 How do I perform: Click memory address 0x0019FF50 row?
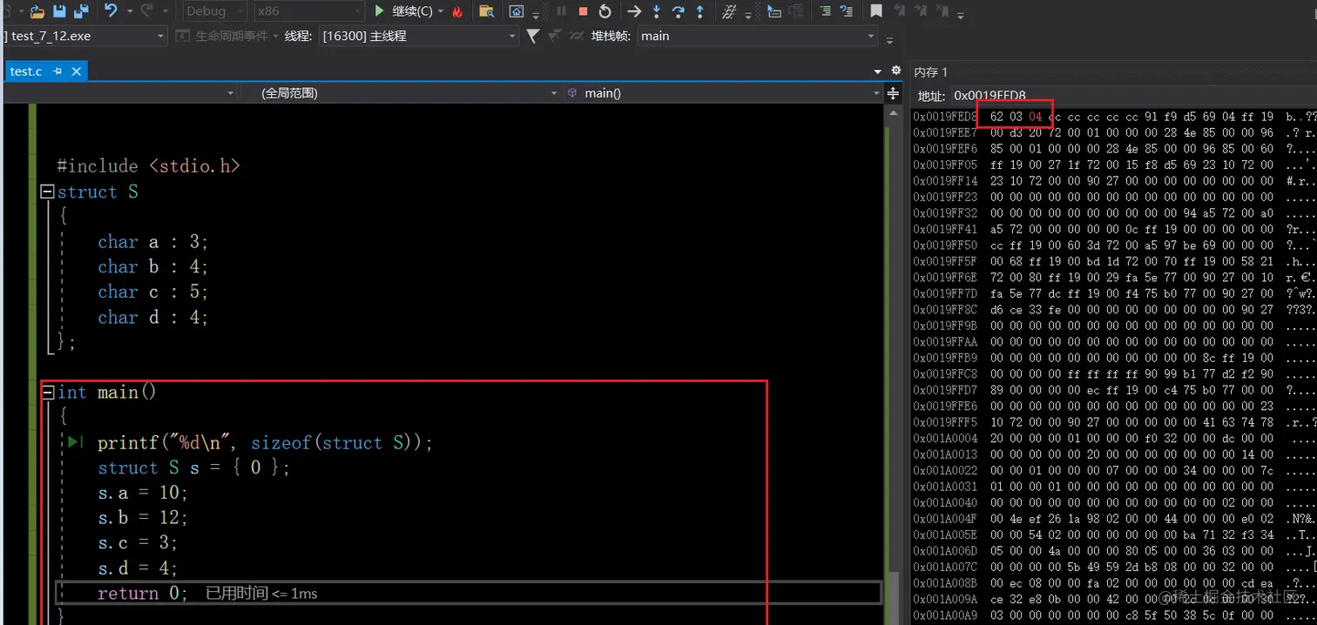(1115, 245)
